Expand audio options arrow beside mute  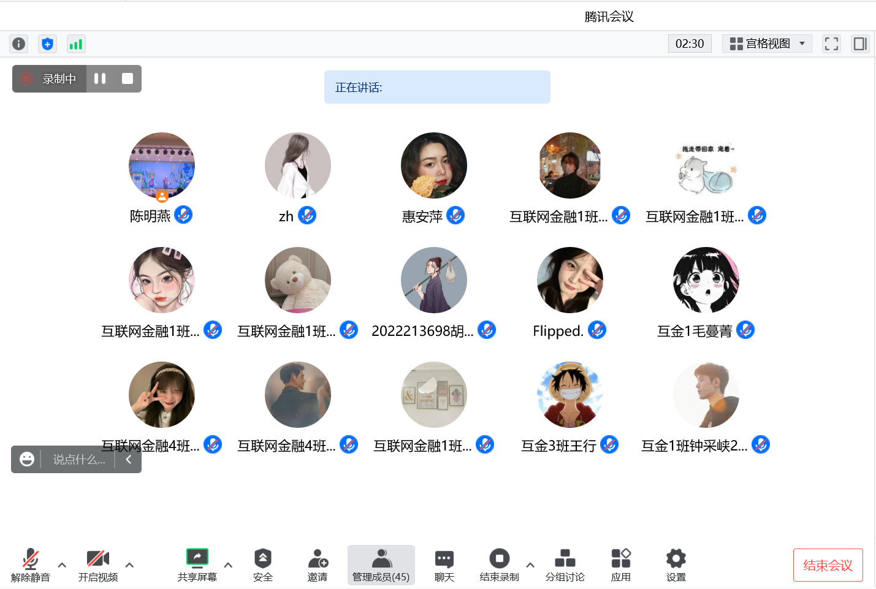pyautogui.click(x=62, y=565)
